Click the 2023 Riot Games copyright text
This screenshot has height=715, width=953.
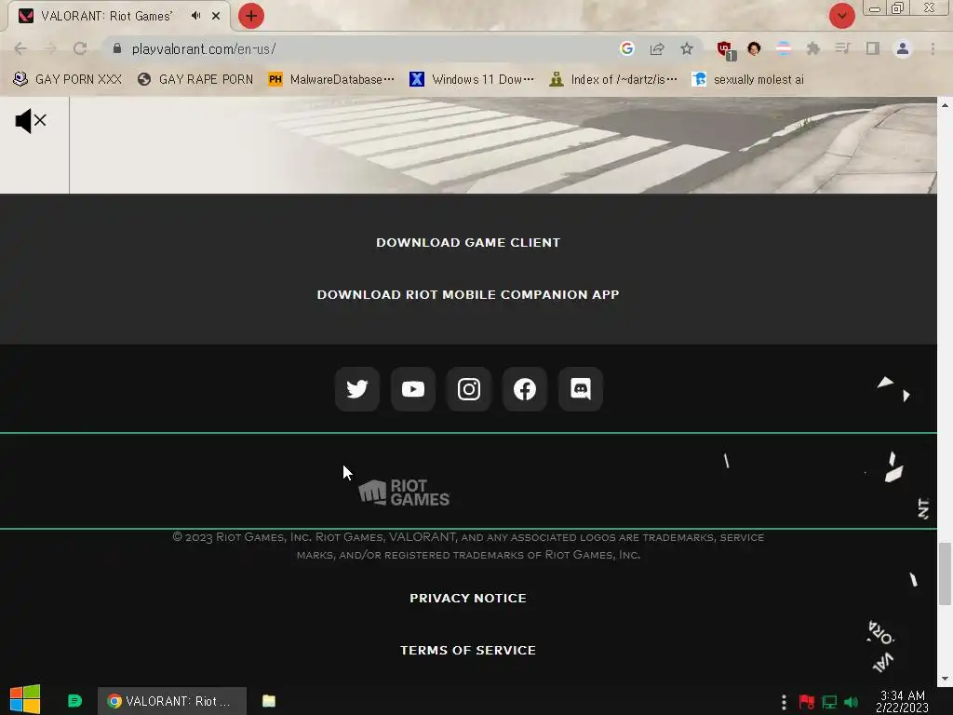click(x=468, y=546)
